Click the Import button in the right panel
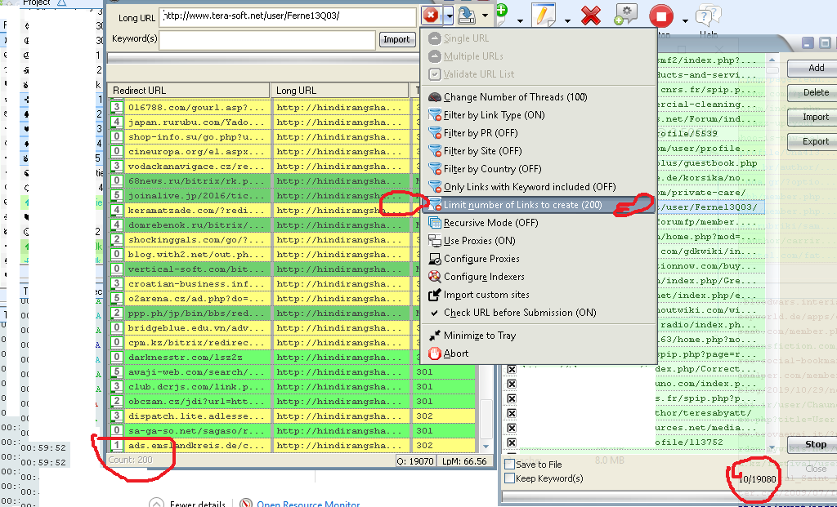Viewport: 837px width, 507px height. point(812,117)
